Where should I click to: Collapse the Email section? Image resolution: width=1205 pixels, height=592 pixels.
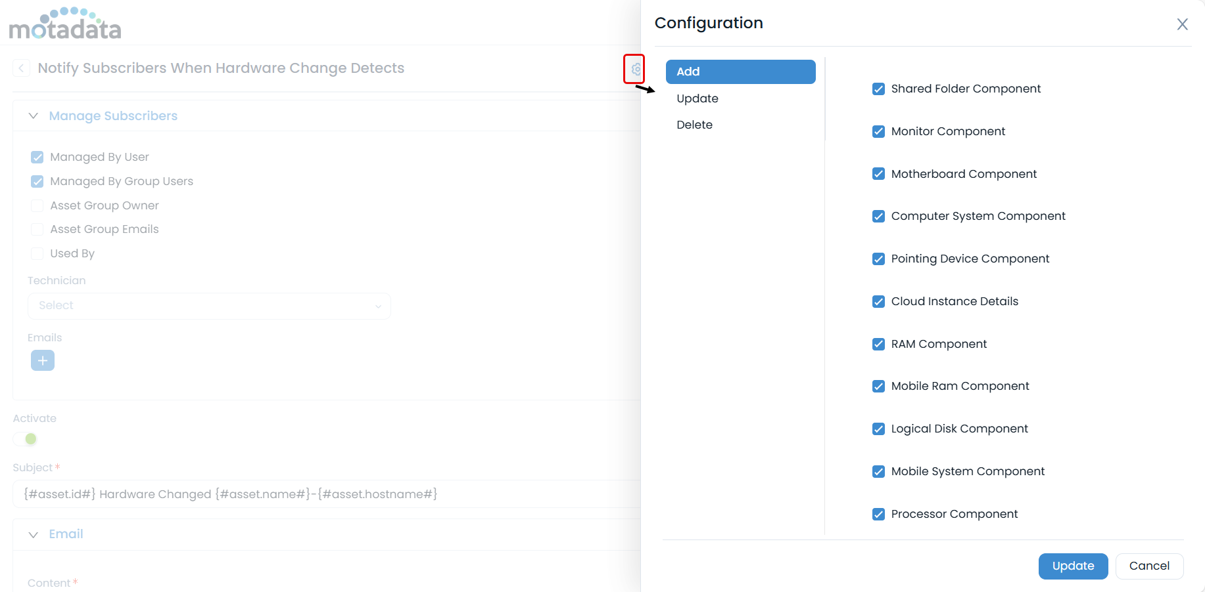[x=33, y=534]
